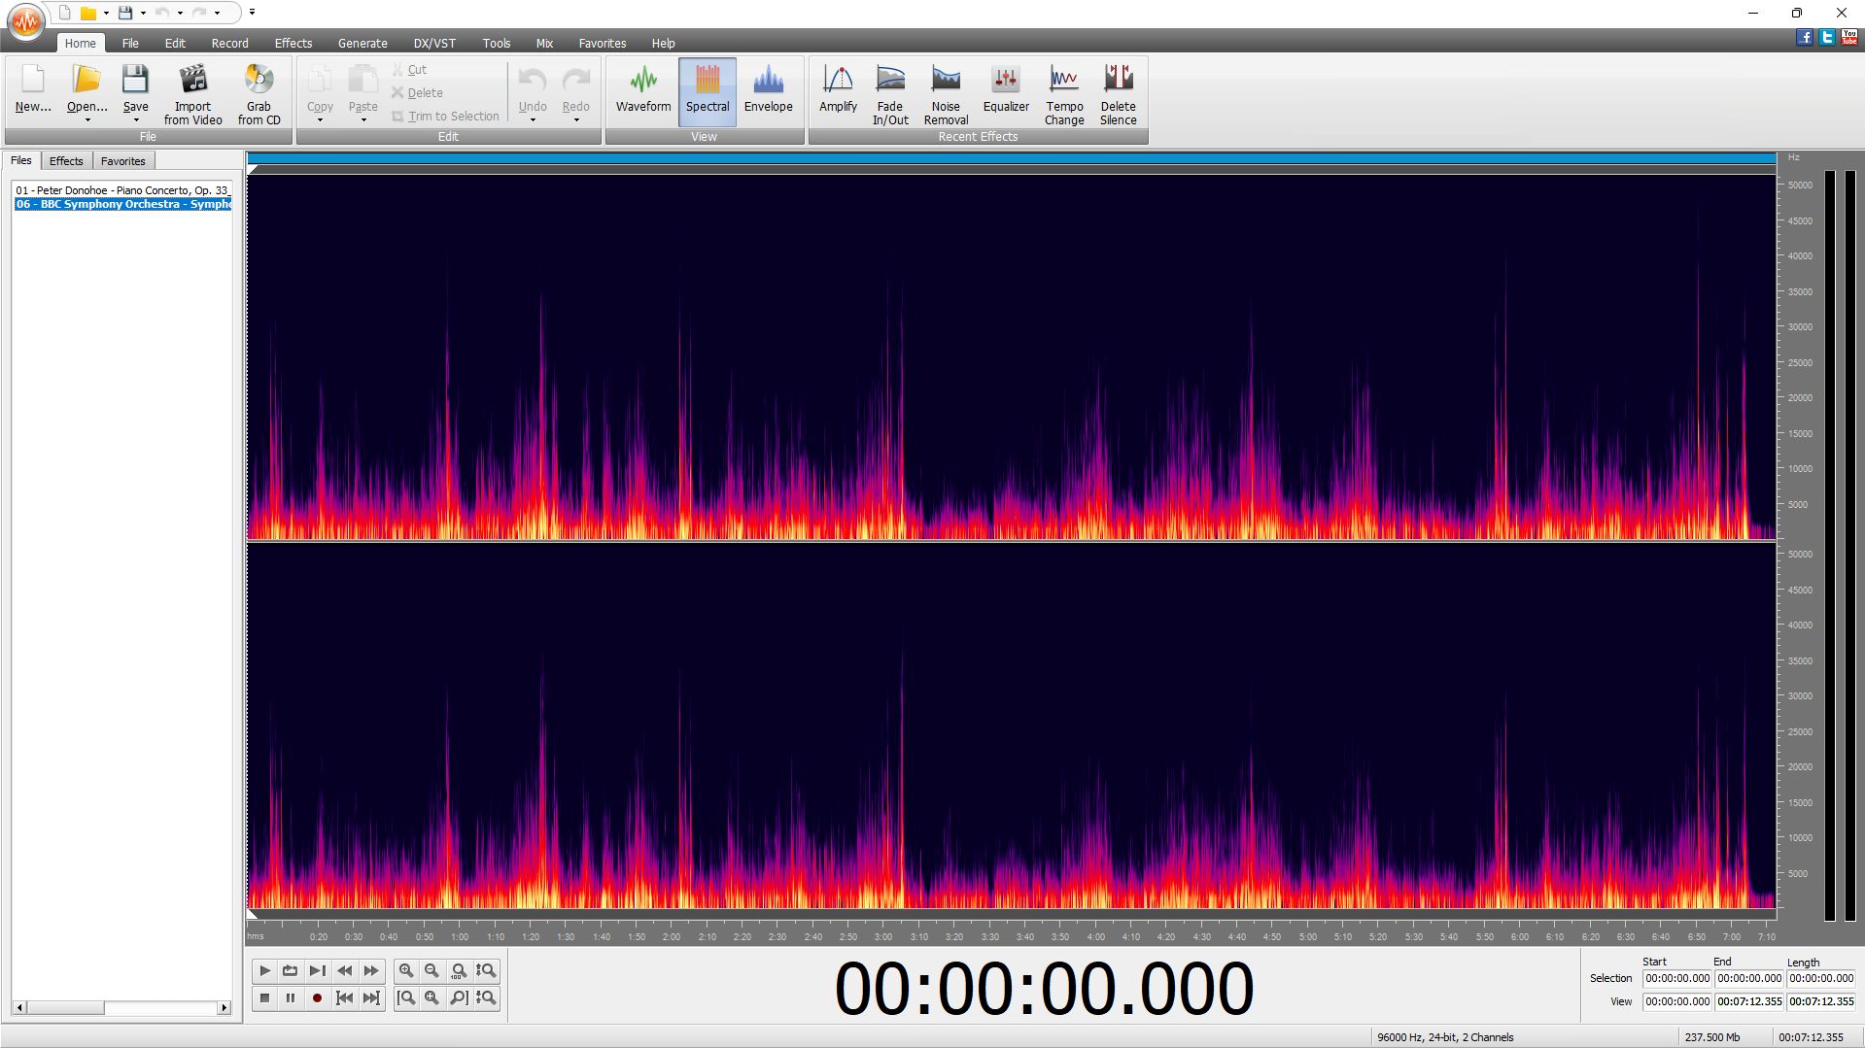The width and height of the screenshot is (1865, 1048).
Task: Toggle the Spectral view button
Action: (x=707, y=91)
